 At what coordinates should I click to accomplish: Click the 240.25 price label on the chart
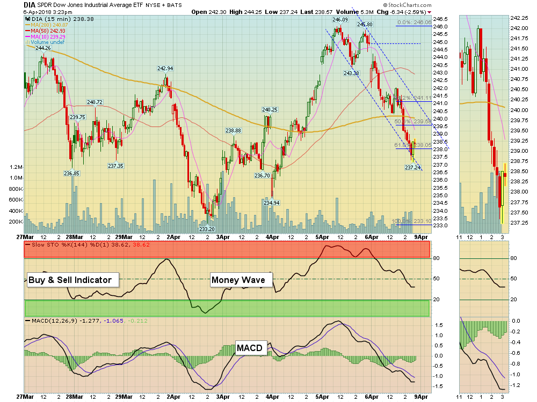pos(270,110)
